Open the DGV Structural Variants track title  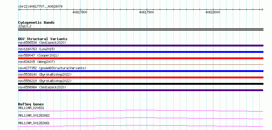[43, 39]
